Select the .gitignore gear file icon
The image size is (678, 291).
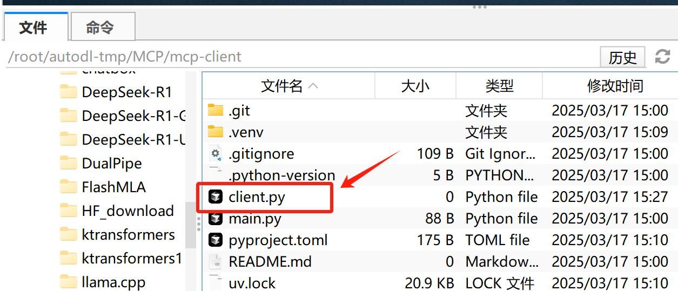pos(216,153)
